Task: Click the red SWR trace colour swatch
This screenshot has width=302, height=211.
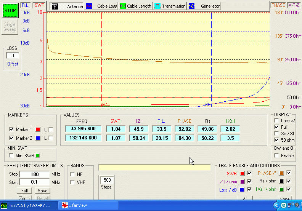Action: coord(242,173)
